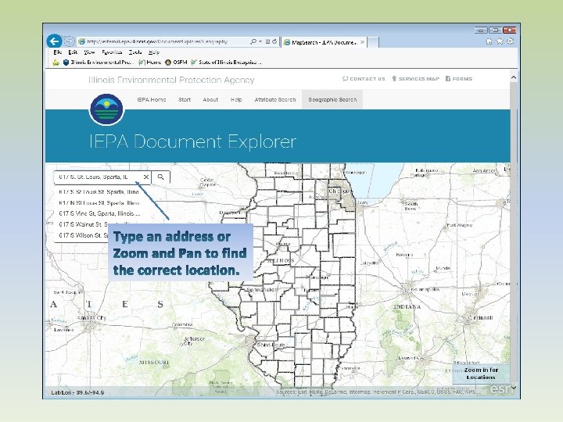The height and width of the screenshot is (422, 563).
Task: Open the OSFM bookmark
Action: click(176, 63)
